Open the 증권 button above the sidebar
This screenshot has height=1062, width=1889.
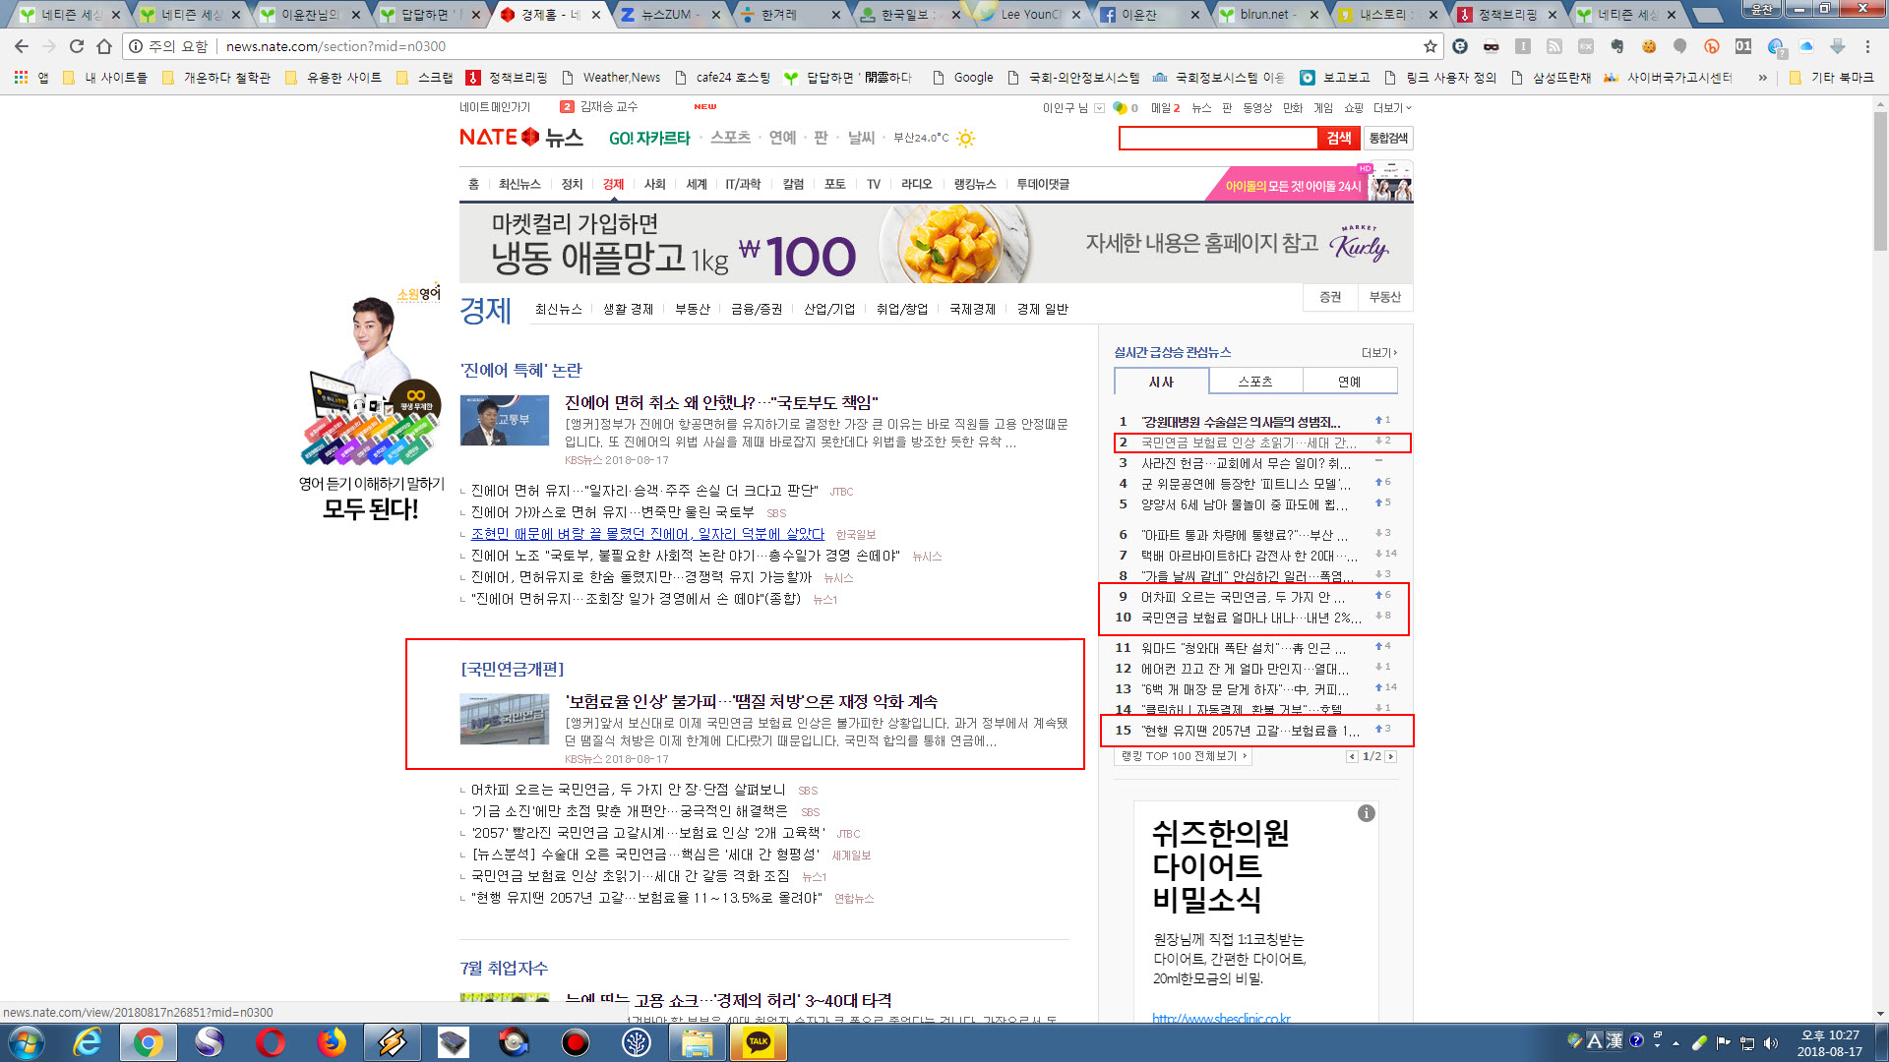(1330, 297)
